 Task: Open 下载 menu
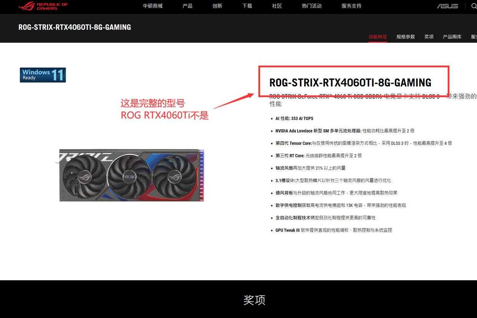point(247,6)
